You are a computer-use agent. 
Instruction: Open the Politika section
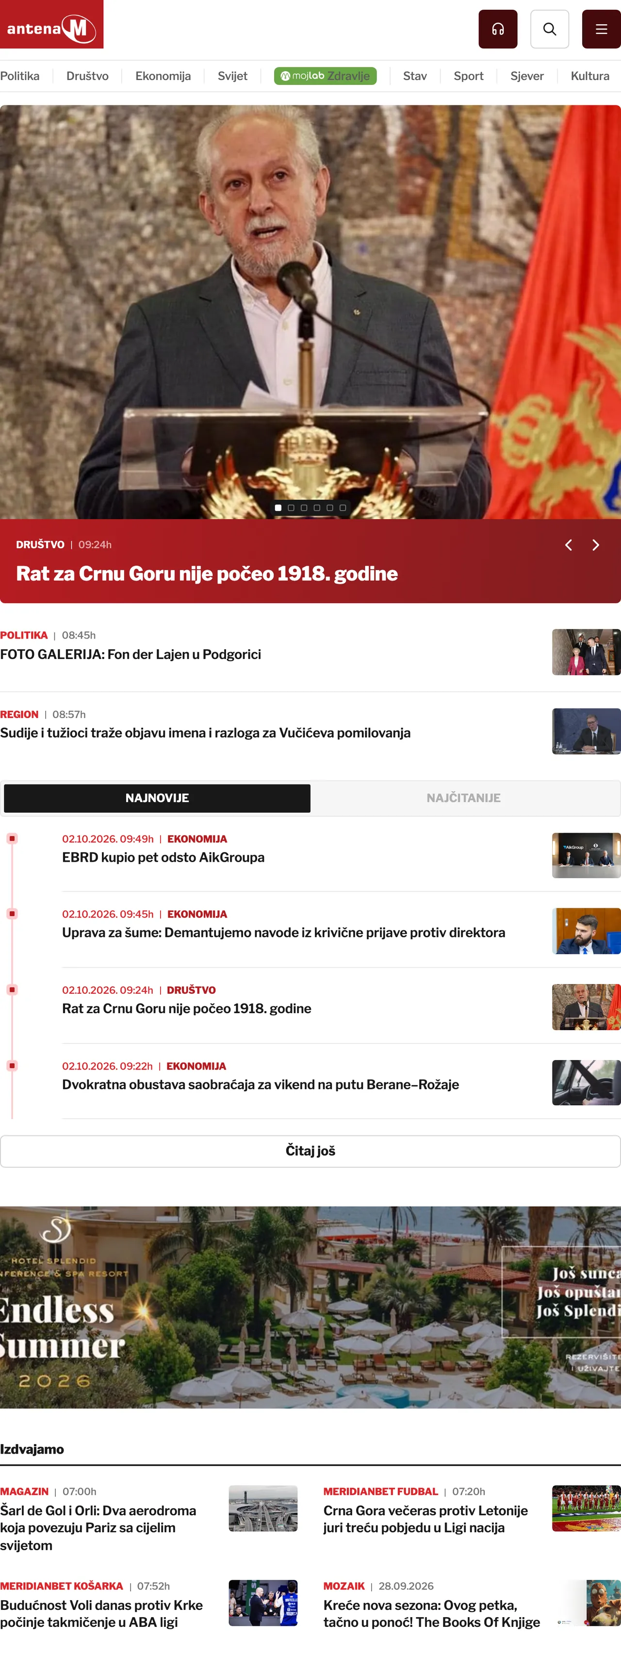point(20,76)
